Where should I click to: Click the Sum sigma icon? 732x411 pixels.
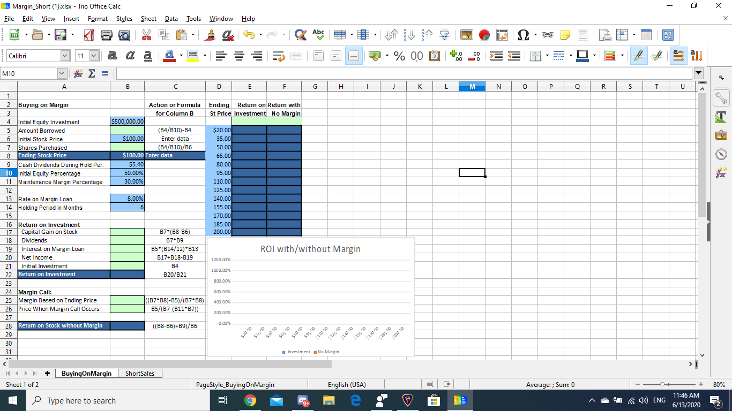pyautogui.click(x=91, y=72)
